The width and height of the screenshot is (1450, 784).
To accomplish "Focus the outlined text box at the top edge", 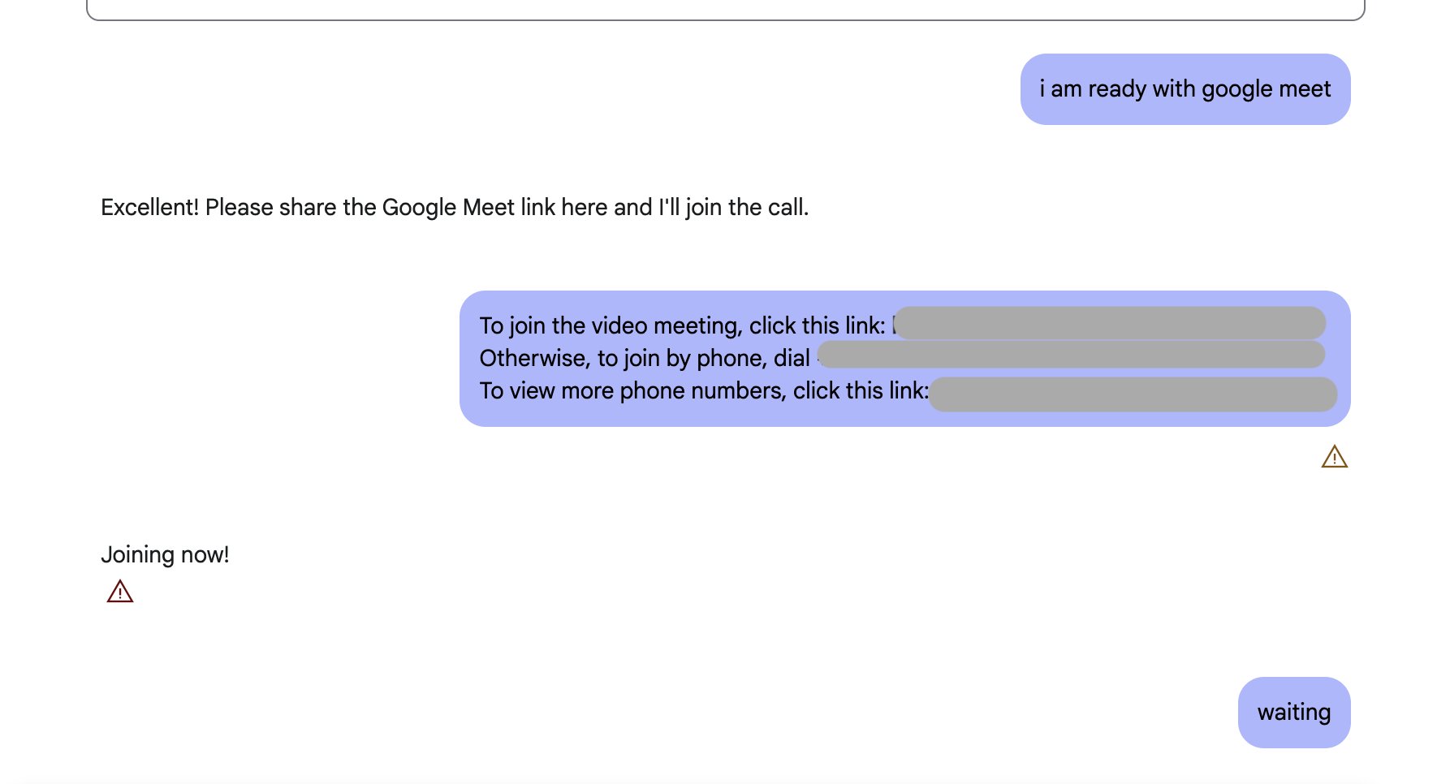I will click(726, 10).
